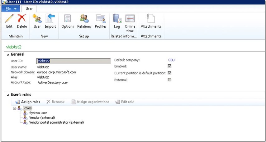Viewport: 266px width, 142px height.
Task: Collapse the General section
Action: tap(8, 54)
